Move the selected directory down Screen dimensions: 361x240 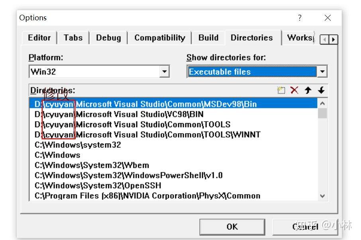pyautogui.click(x=321, y=90)
